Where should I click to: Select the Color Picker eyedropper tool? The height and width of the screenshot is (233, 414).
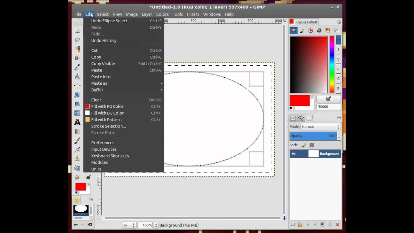[x=77, y=67]
